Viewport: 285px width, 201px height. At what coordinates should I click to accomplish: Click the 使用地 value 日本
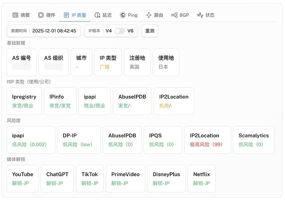(163, 67)
